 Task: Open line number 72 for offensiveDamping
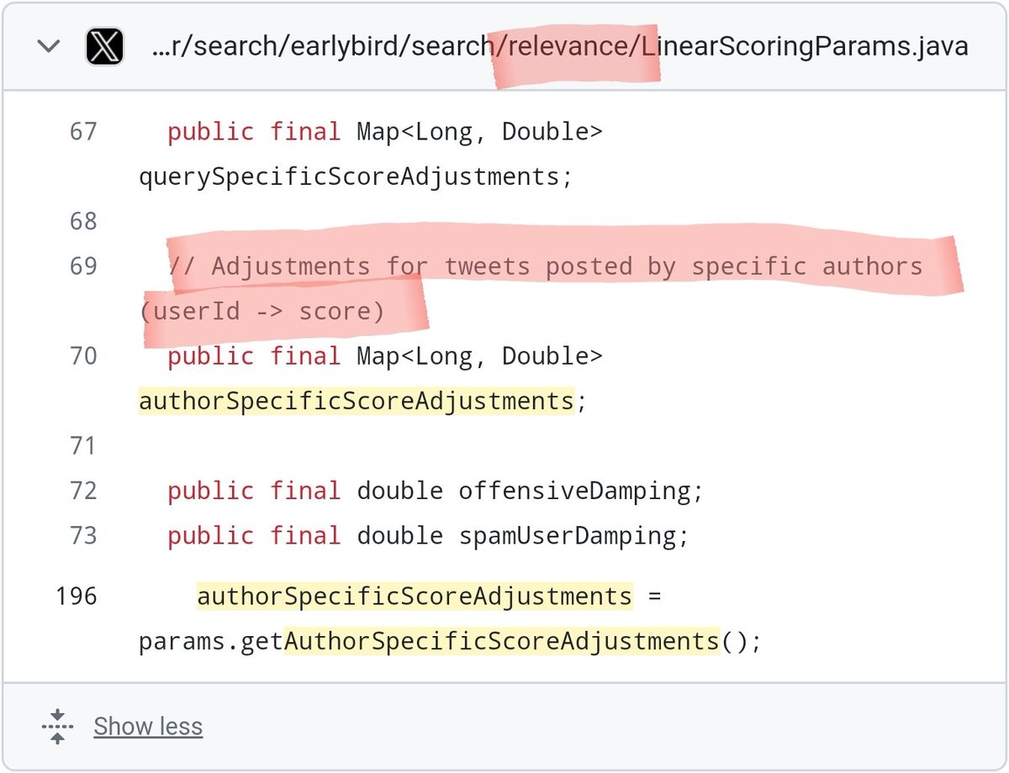(82, 491)
